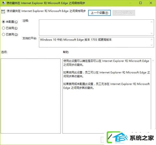Minimize the policy settings window
The width and height of the screenshot is (156, 145).
click(x=130, y=3)
